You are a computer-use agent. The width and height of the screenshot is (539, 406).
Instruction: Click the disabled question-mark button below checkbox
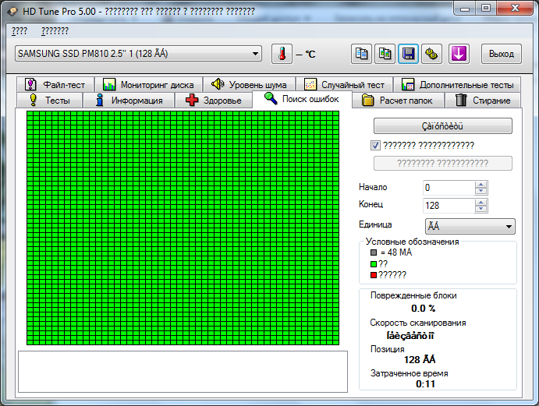coord(443,163)
